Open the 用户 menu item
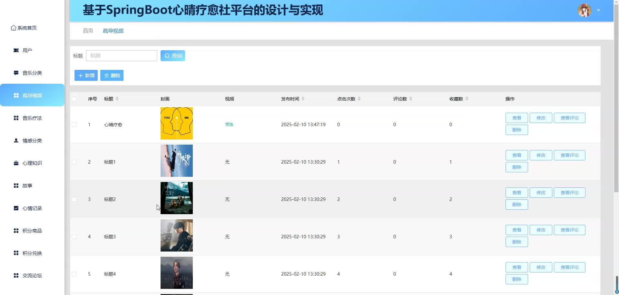The height and width of the screenshot is (295, 619). click(32, 50)
